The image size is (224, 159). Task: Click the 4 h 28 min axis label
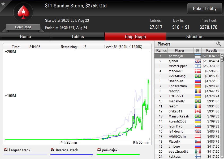pos(69,142)
